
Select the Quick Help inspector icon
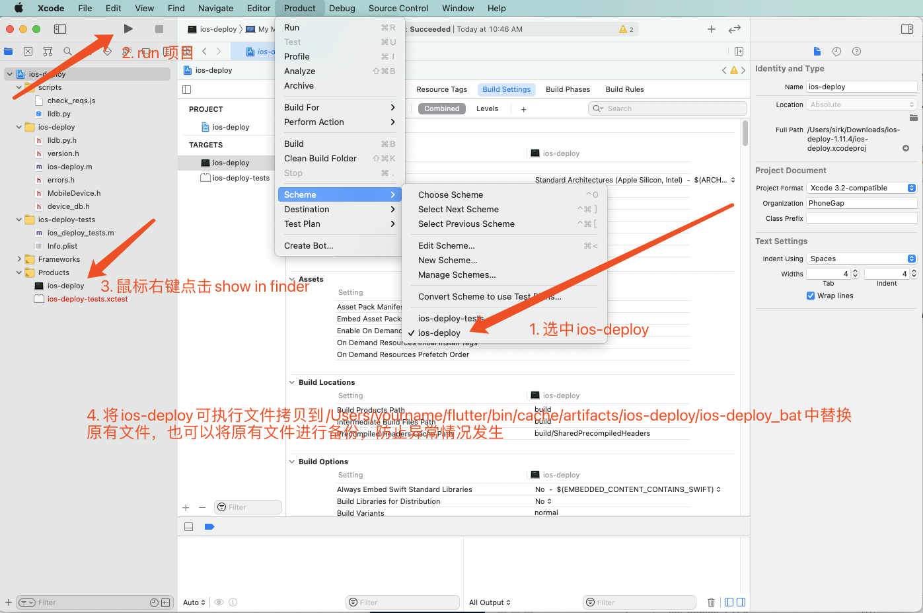[x=857, y=51]
